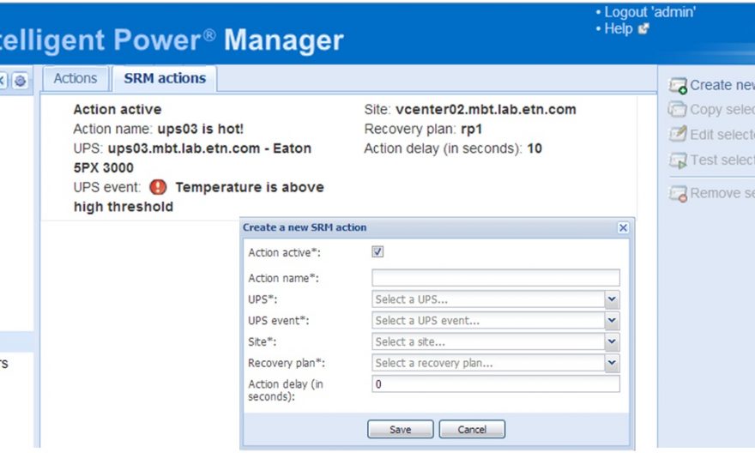Expand the Recovery plan dropdown
The image size is (755, 453).
[x=612, y=363]
